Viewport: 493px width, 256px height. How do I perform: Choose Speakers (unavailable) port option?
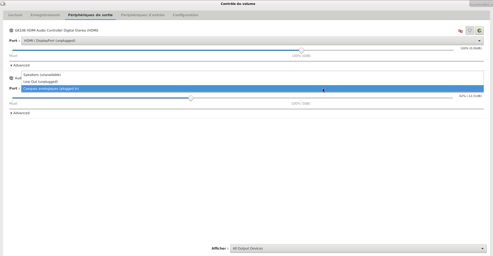(x=252, y=75)
